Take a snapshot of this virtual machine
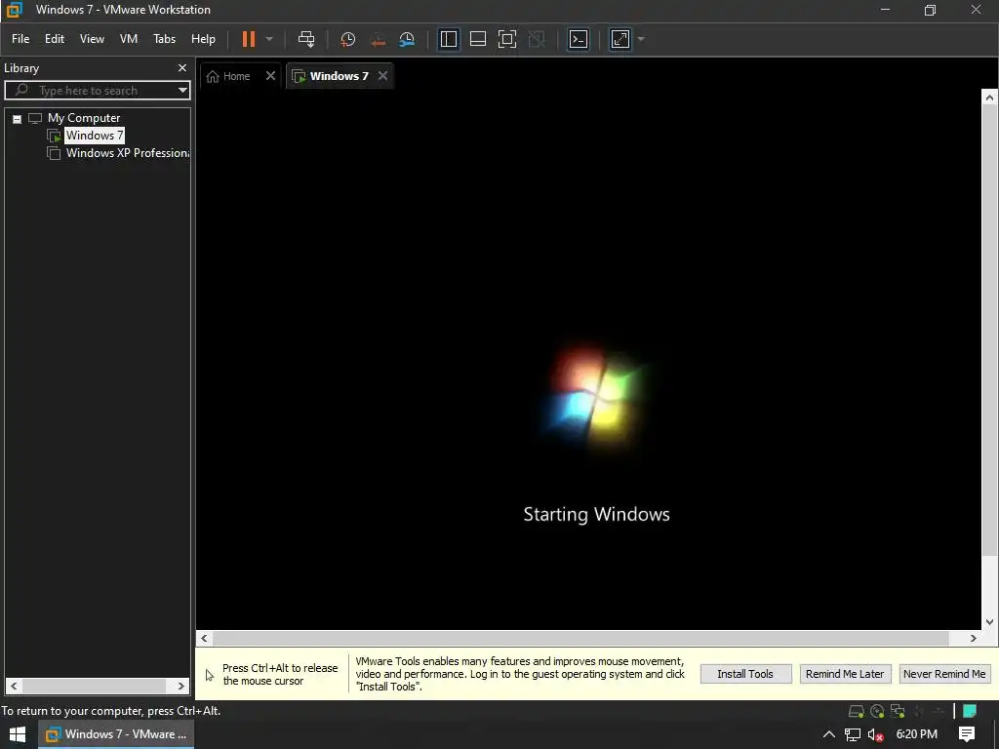Viewport: 999px width, 749px height. click(348, 39)
